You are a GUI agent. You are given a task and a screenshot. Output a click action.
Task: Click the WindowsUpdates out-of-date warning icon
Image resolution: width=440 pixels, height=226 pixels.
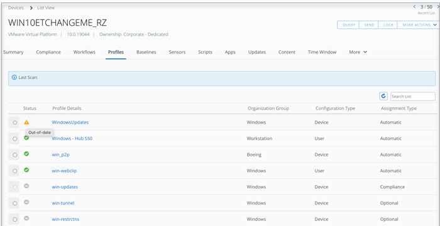click(26, 122)
